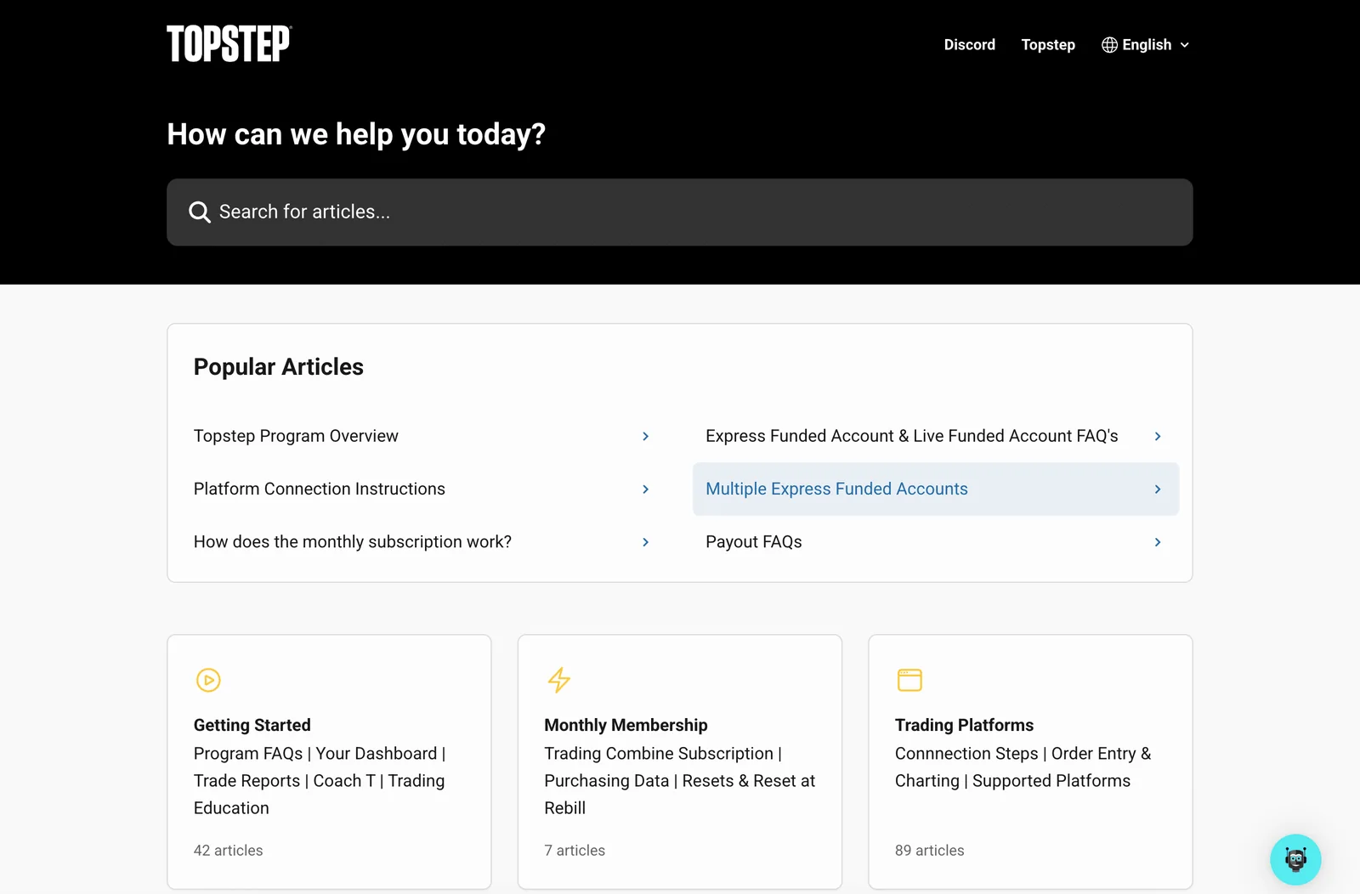Click chevron next to Topstep Program Overview
The width and height of the screenshot is (1360, 894).
coord(646,436)
